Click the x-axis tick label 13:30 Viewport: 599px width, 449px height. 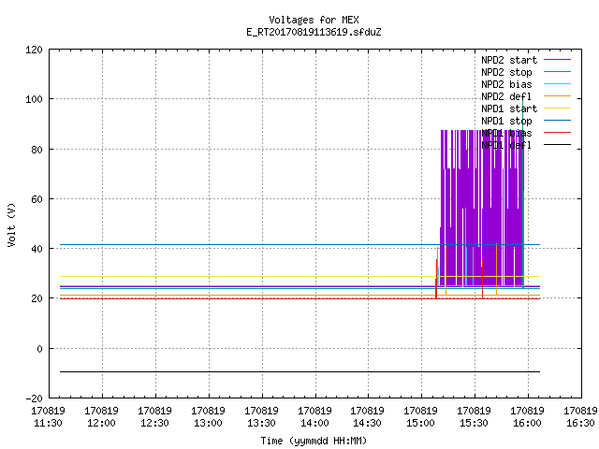261,423
